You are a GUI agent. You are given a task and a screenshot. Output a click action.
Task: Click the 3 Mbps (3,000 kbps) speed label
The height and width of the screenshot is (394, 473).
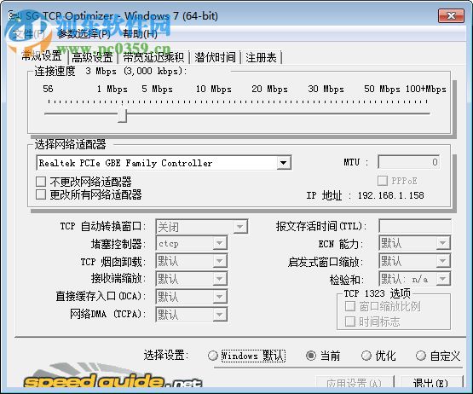(136, 72)
